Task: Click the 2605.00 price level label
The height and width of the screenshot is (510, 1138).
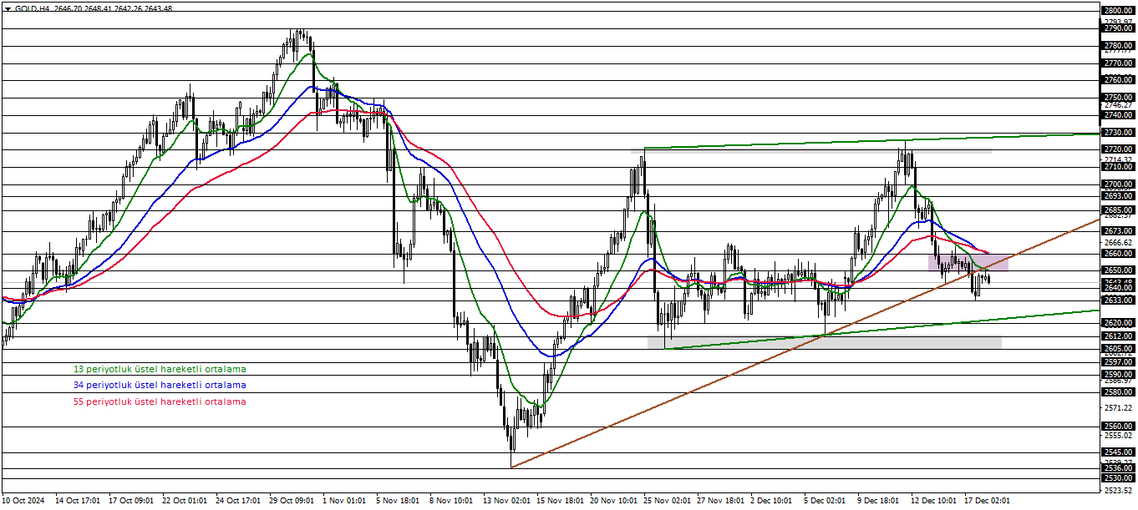Action: 1118,349
